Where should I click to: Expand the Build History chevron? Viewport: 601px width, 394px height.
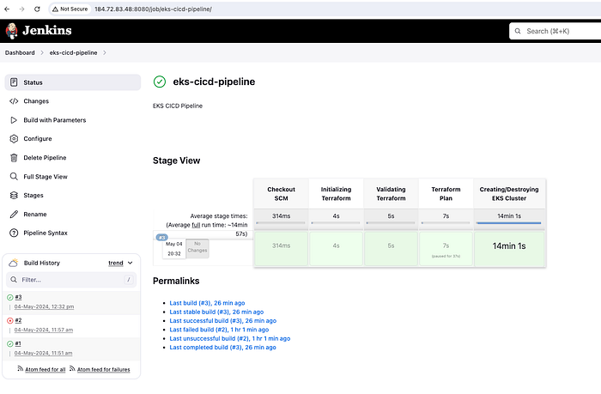point(130,263)
